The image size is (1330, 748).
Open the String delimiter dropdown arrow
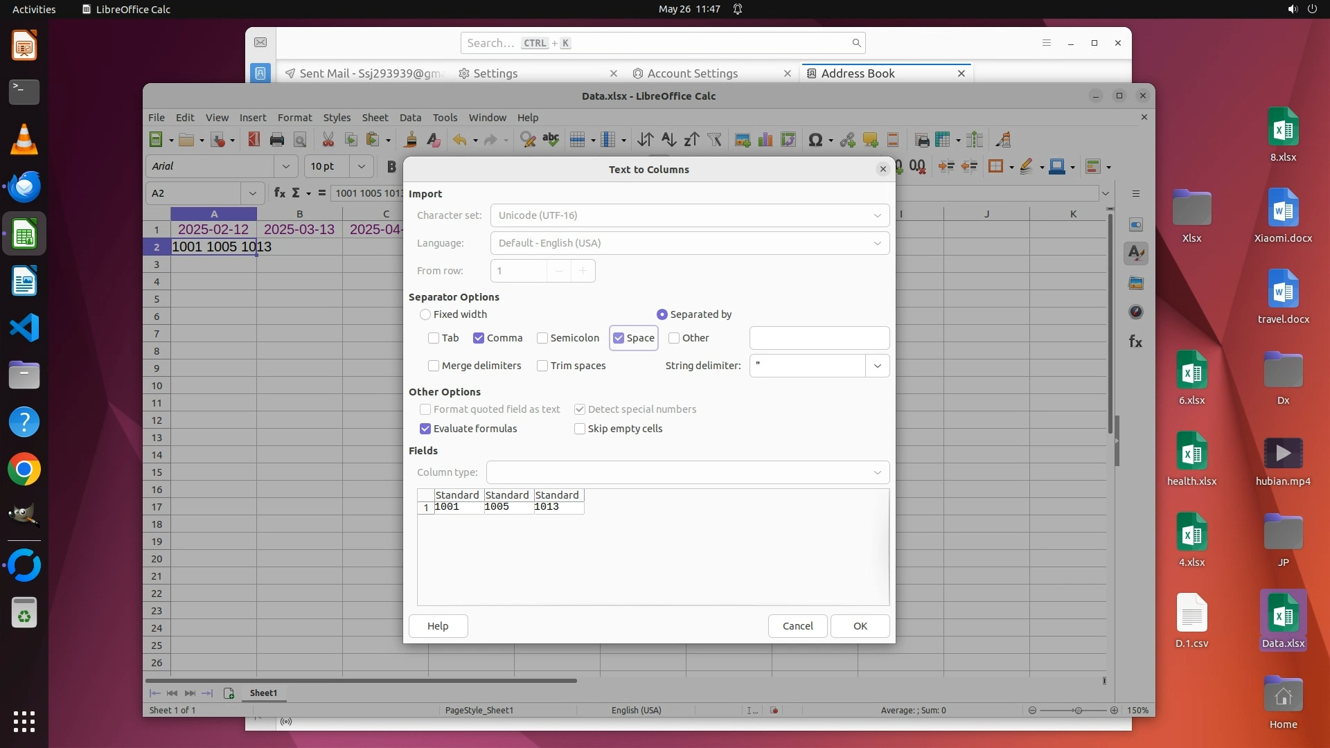pyautogui.click(x=877, y=366)
